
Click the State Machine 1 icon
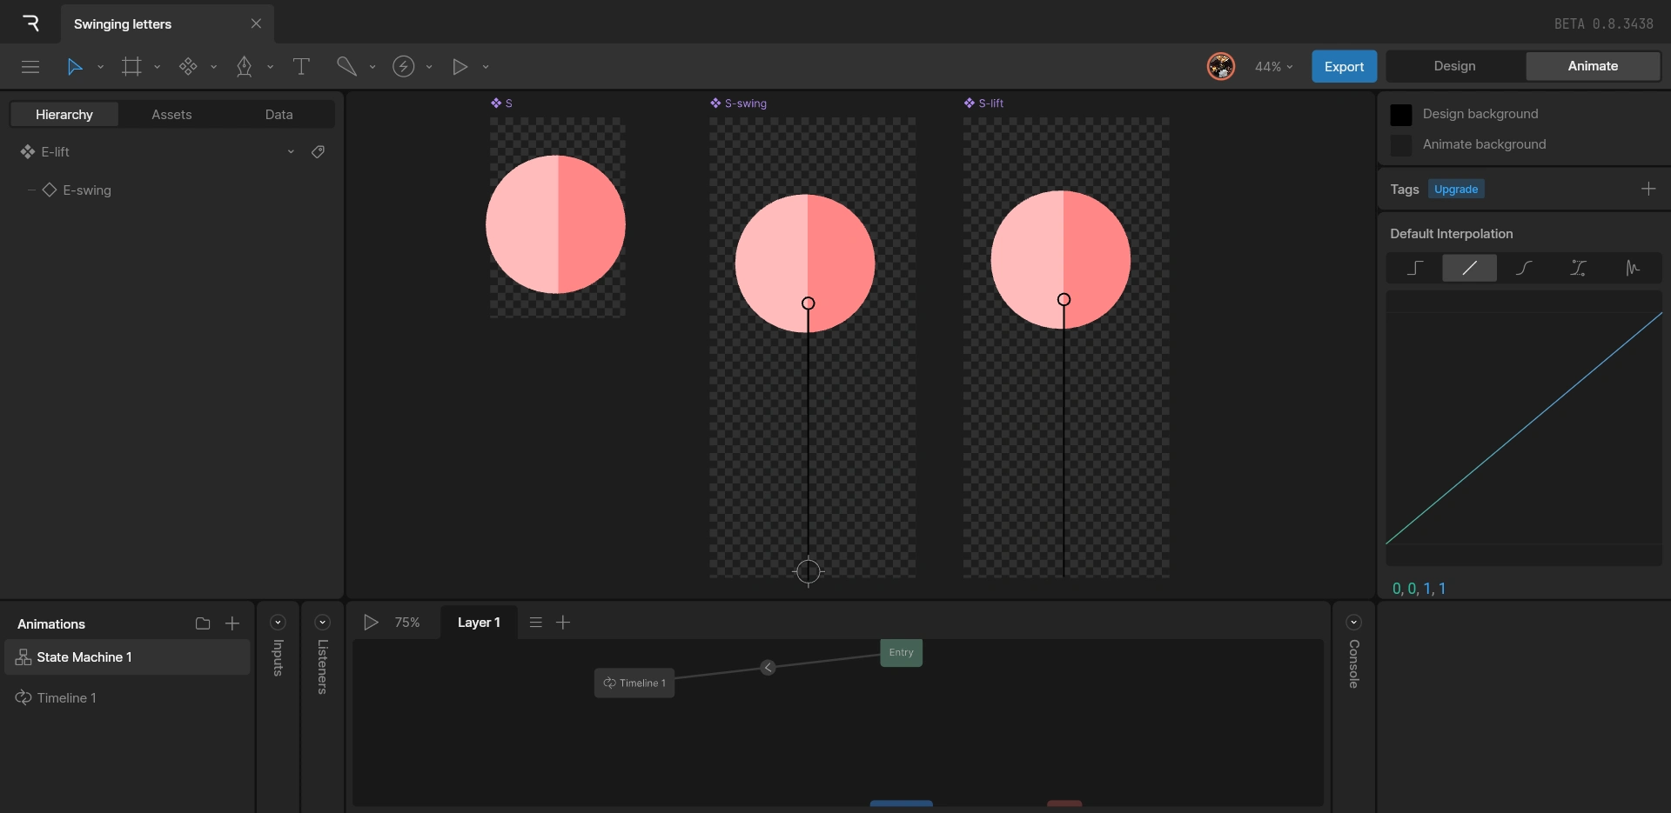(23, 657)
